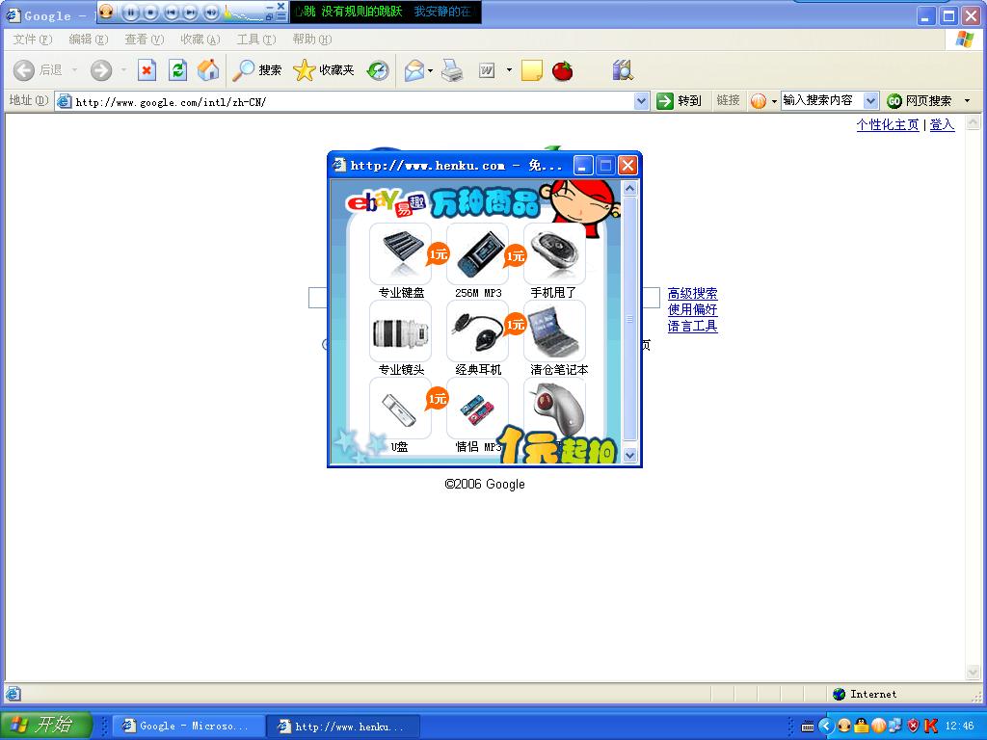
Task: Click the red tomato toolbar icon
Action: (562, 69)
